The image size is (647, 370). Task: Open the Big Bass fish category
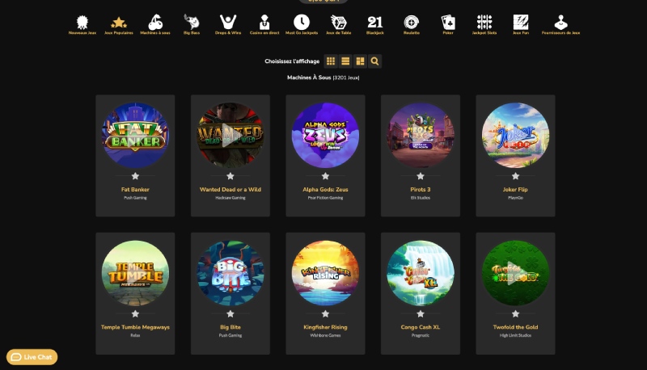click(192, 25)
